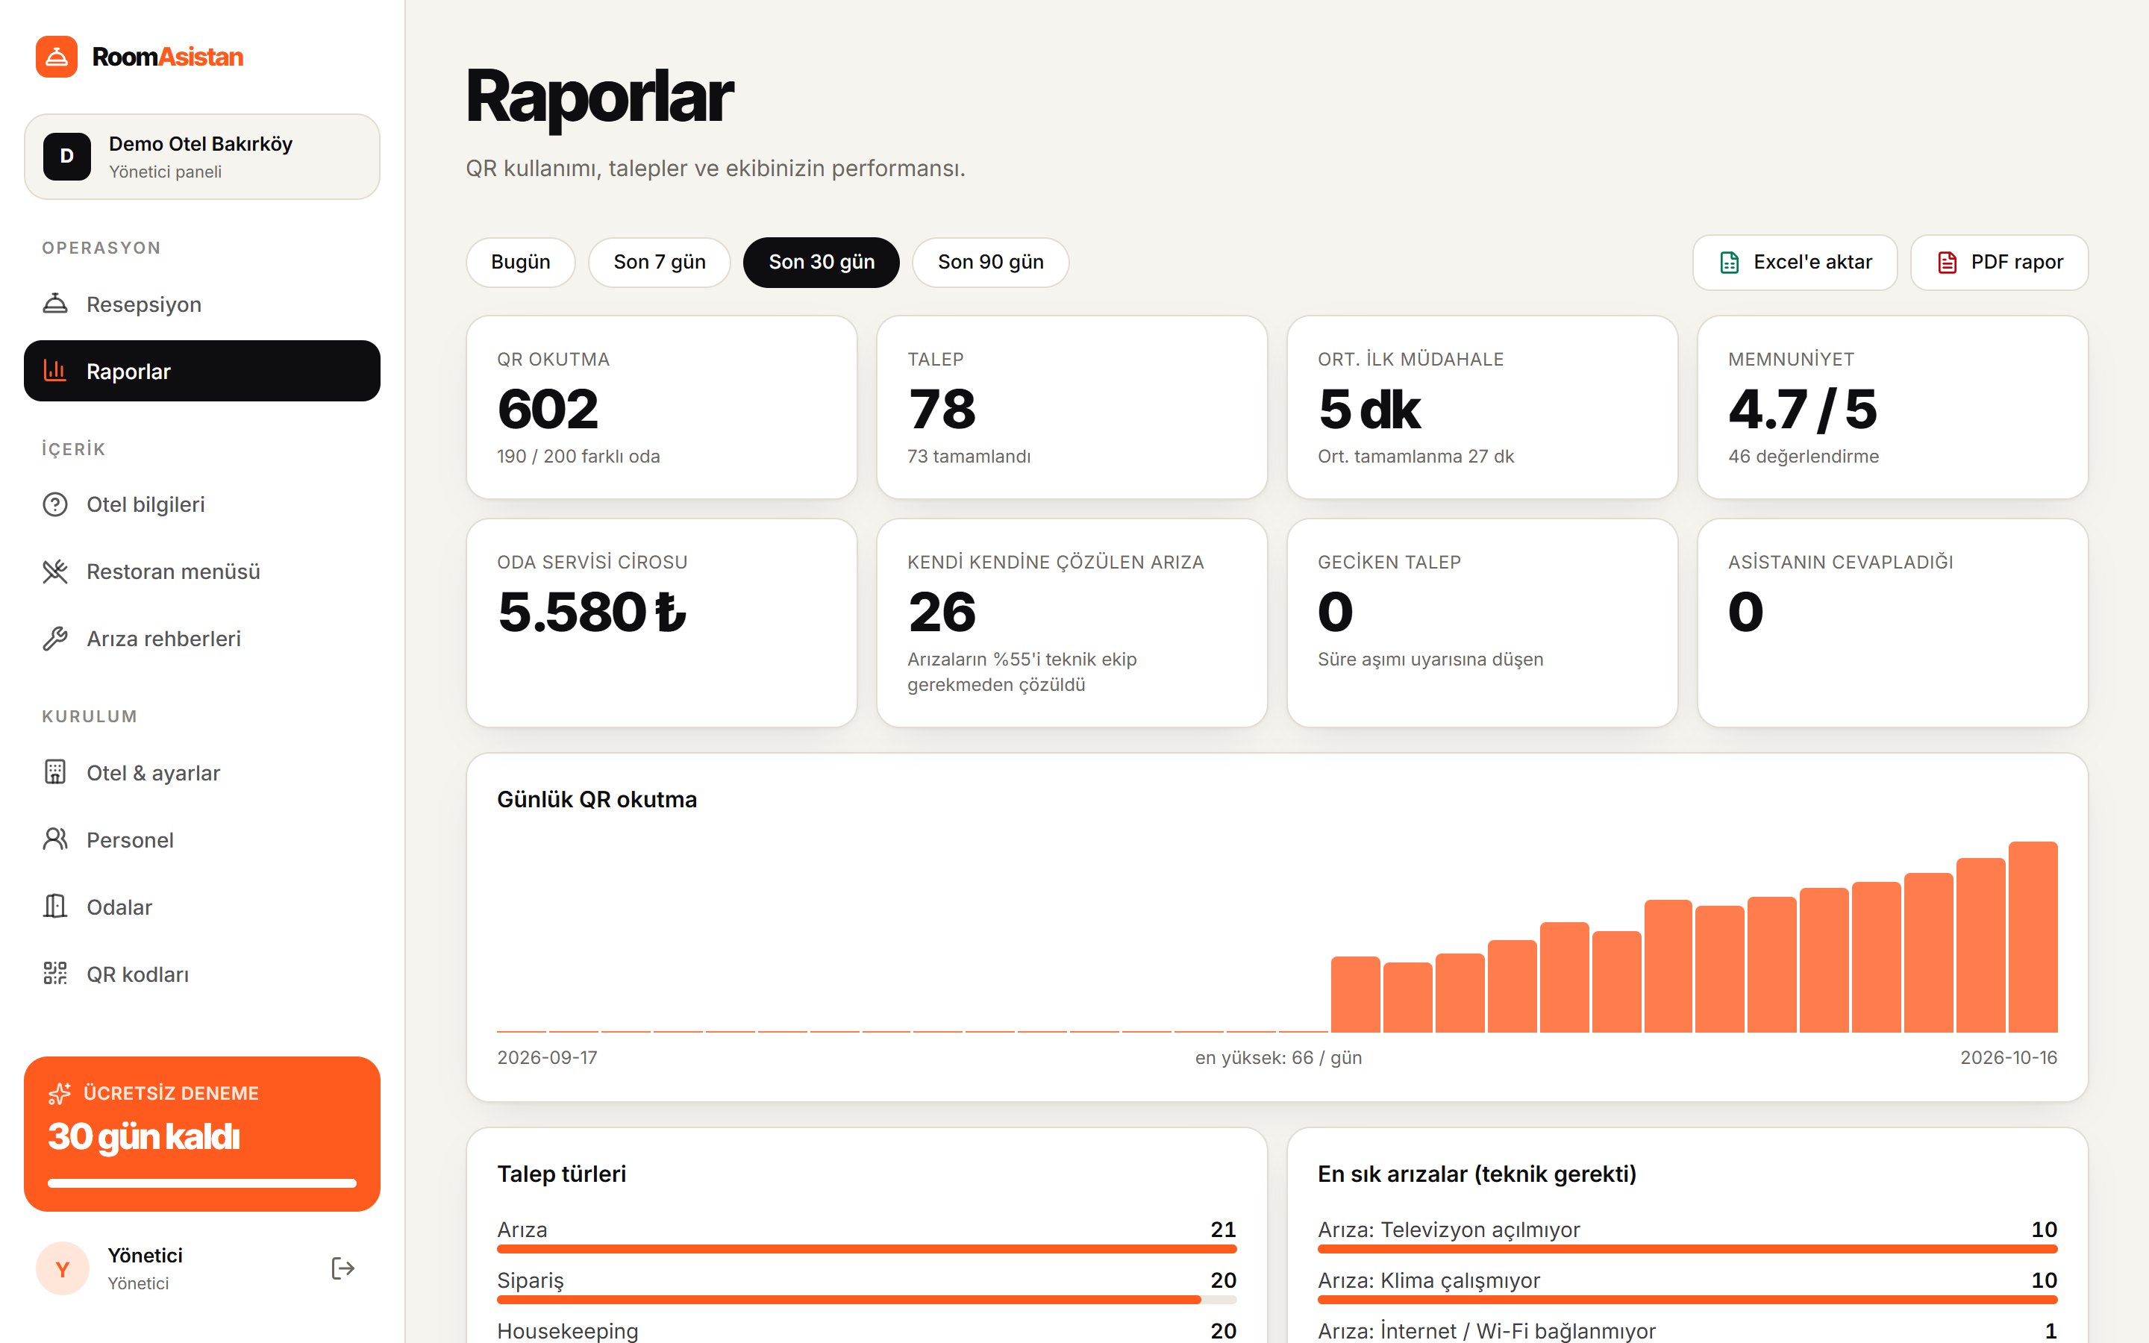Click the ODA SERVİSİ CİROSU card
Image resolution: width=2149 pixels, height=1343 pixels.
click(662, 623)
